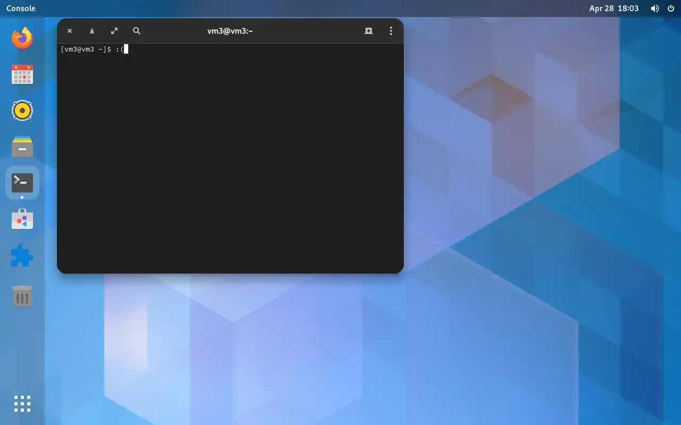Click the vm3@vm3:~ window title
Image resolution: width=681 pixels, height=425 pixels.
(x=230, y=31)
